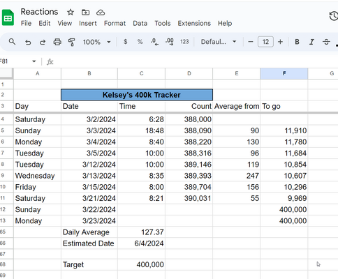The height and width of the screenshot is (279, 338).
Task: Toggle strikethrough formatting
Action: [326, 42]
